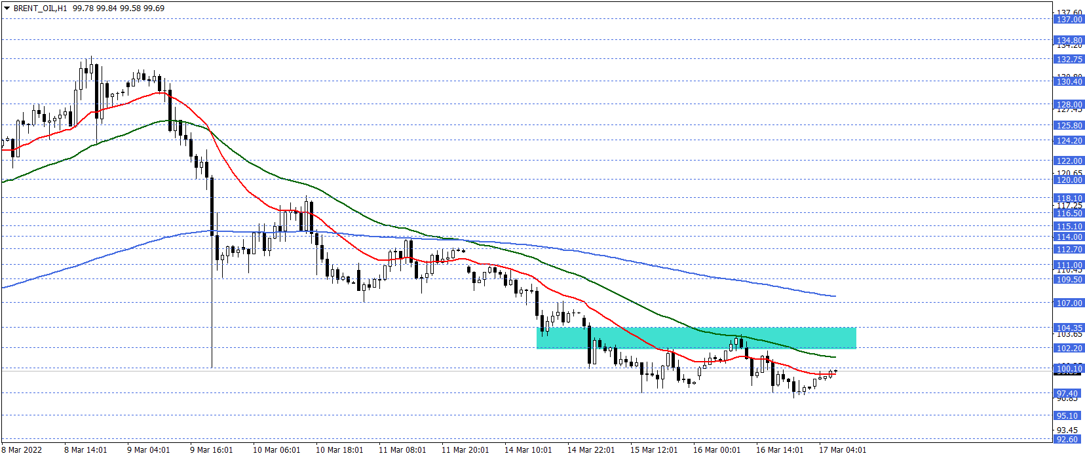This screenshot has height=458, width=1085.
Task: Click the 125.80 price level label
Action: pyautogui.click(x=1069, y=126)
